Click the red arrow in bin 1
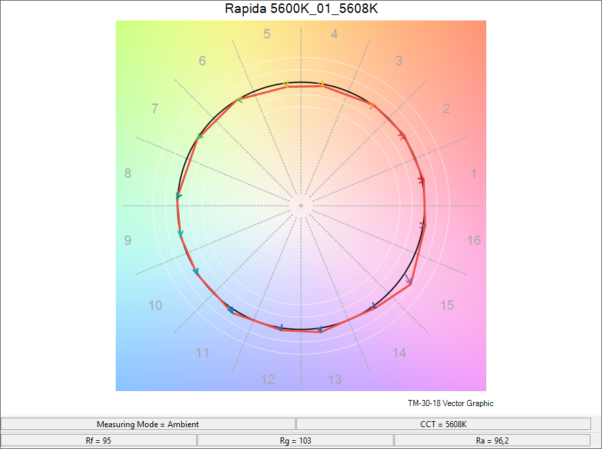Viewport: 602px width, 449px height. pyautogui.click(x=422, y=180)
